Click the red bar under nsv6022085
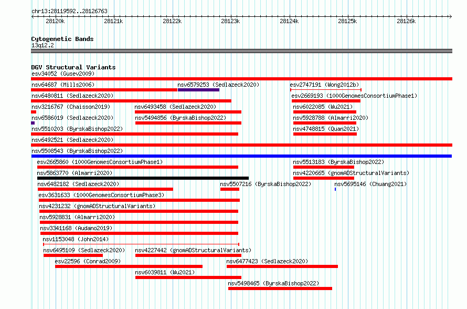 tap(325, 112)
